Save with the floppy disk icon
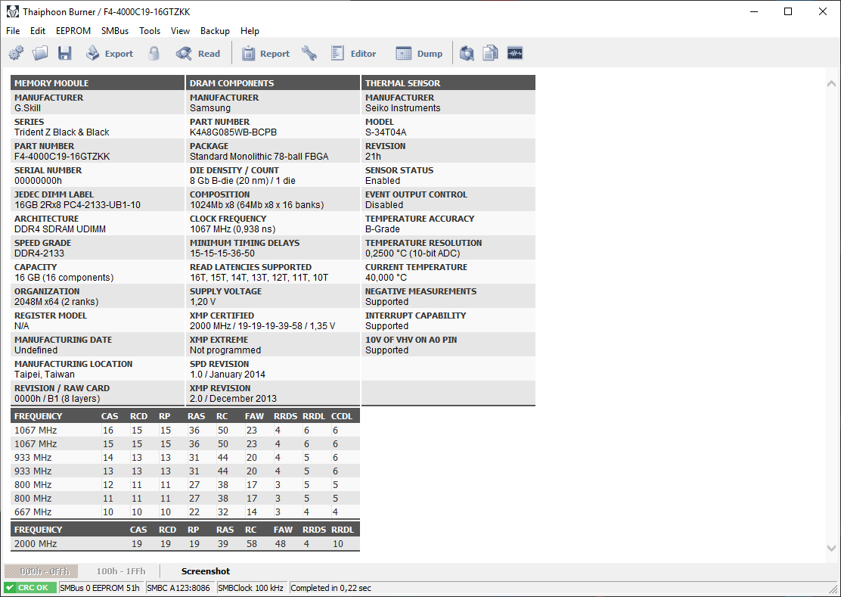This screenshot has height=597, width=841. [65, 53]
